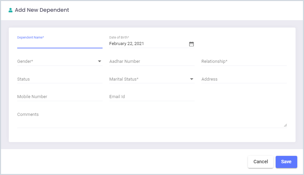Click the Add New Dependent heading

(42, 10)
